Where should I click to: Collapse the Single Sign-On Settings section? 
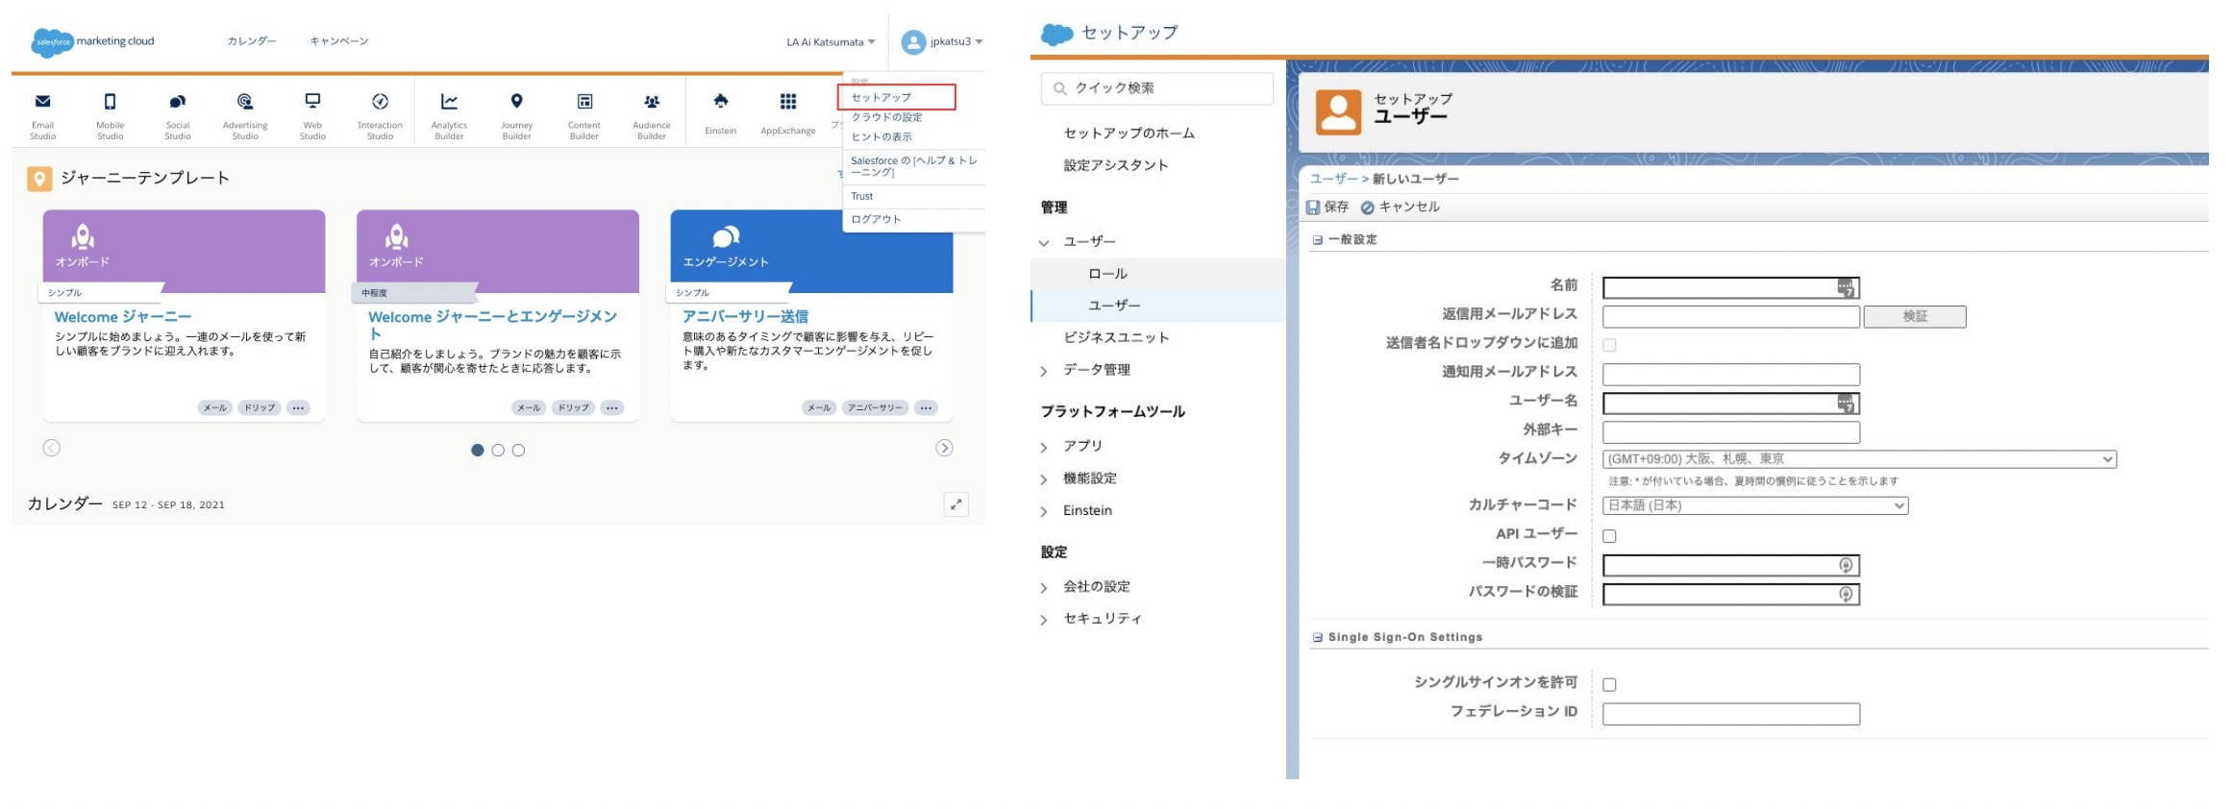pos(1318,637)
